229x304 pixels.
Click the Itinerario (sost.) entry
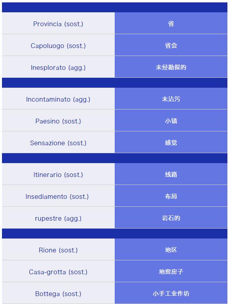coord(58,174)
